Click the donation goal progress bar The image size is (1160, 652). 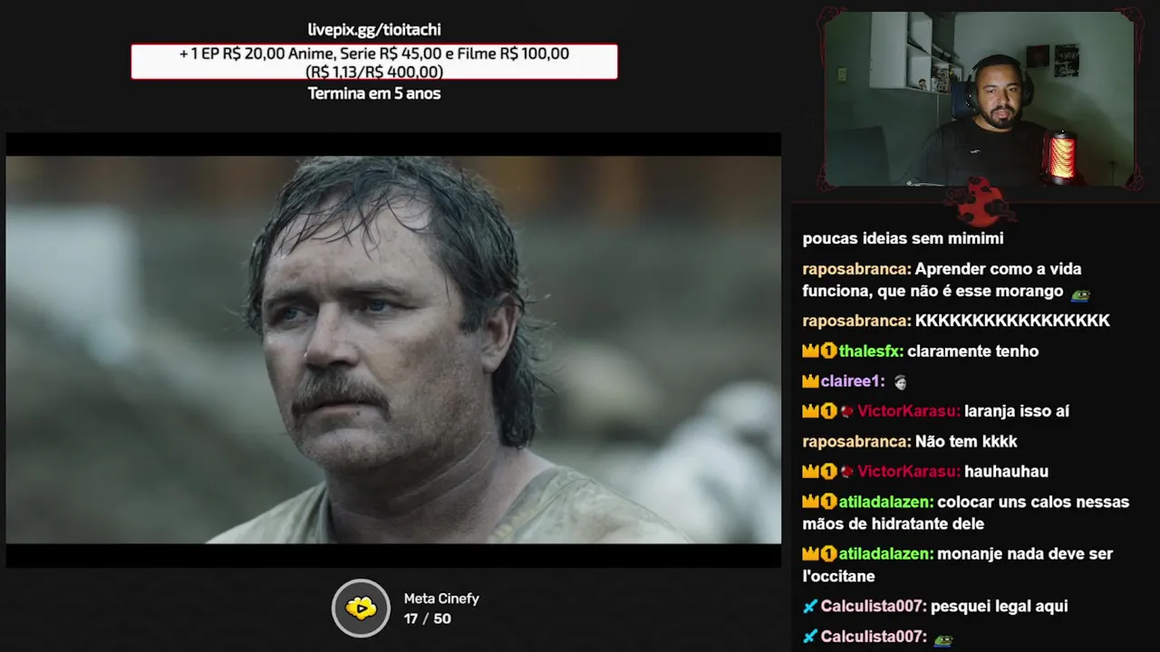[x=374, y=62]
